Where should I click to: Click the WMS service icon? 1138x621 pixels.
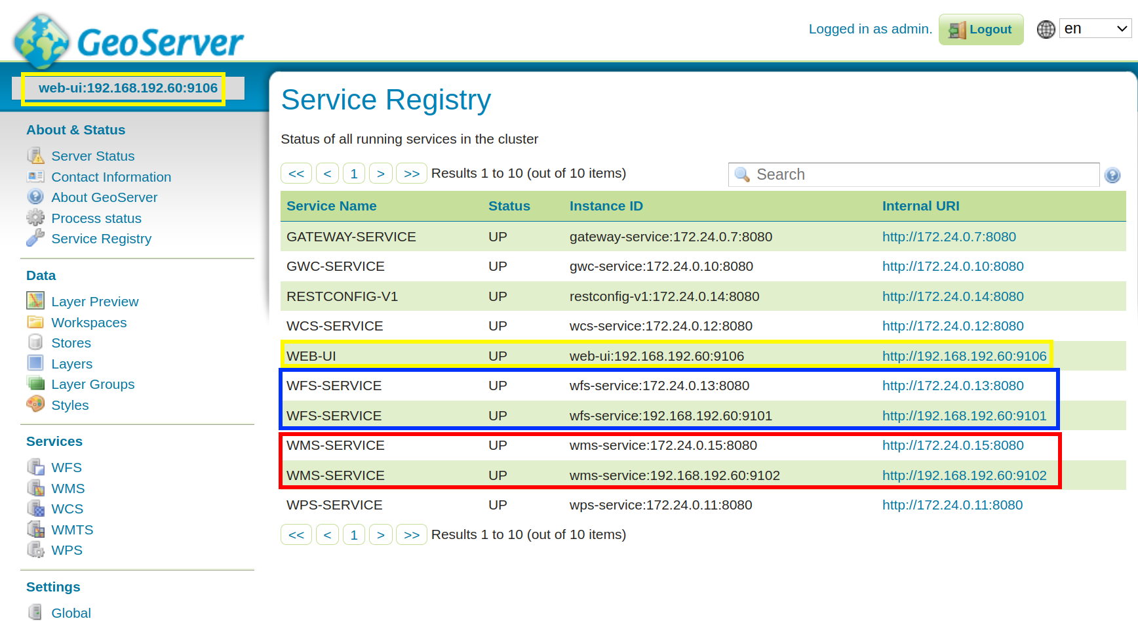click(x=35, y=488)
